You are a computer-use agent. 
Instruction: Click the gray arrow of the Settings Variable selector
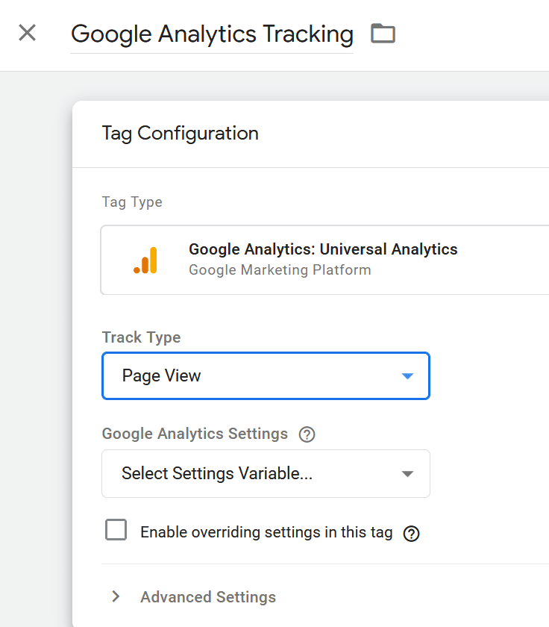click(407, 474)
